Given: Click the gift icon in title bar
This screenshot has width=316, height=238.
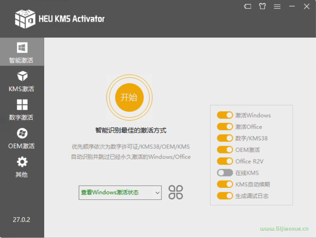Looking at the screenshot, I should tap(262, 6).
